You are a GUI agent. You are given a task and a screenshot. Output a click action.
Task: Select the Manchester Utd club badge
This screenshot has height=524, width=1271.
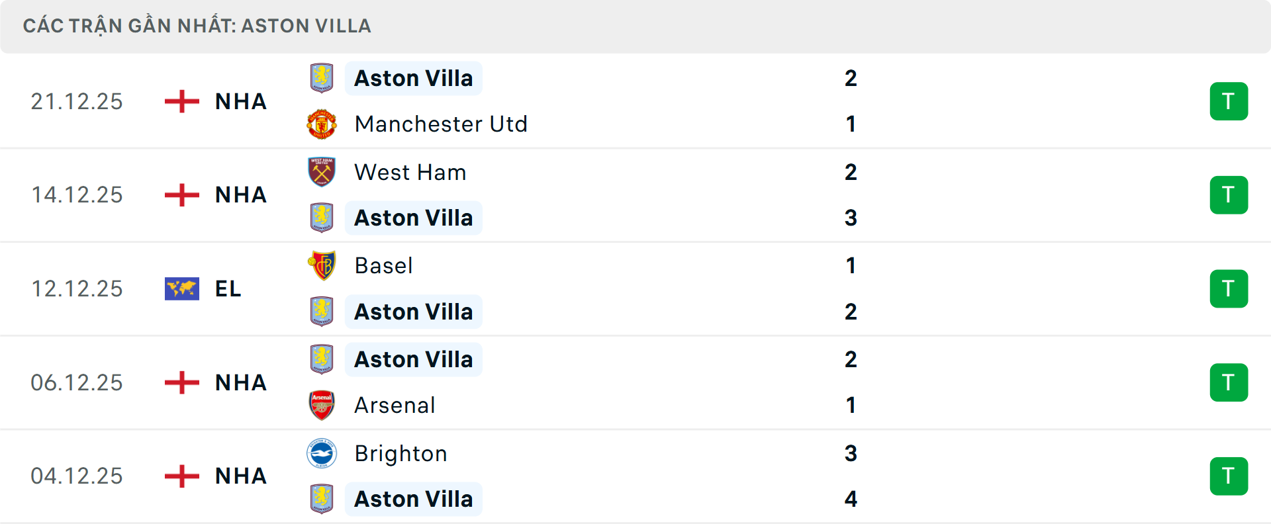coord(322,124)
